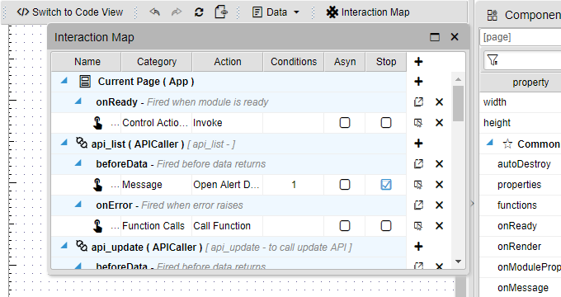Add event to Current Page ( App )

point(418,82)
